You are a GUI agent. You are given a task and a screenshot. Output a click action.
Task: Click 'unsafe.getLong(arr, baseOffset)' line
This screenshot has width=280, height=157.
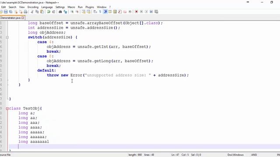100,61
